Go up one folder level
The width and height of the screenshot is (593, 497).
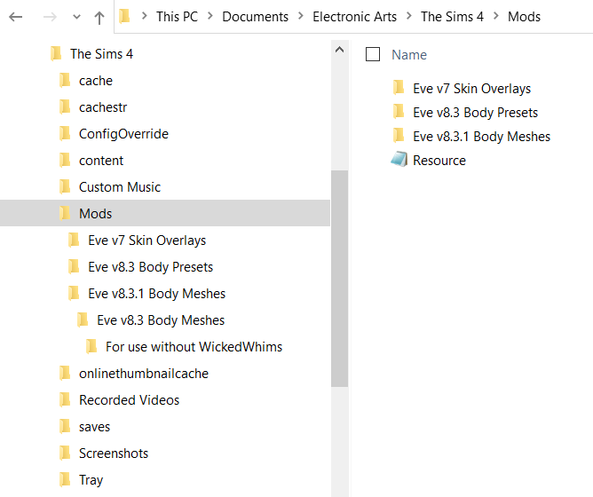coord(99,18)
